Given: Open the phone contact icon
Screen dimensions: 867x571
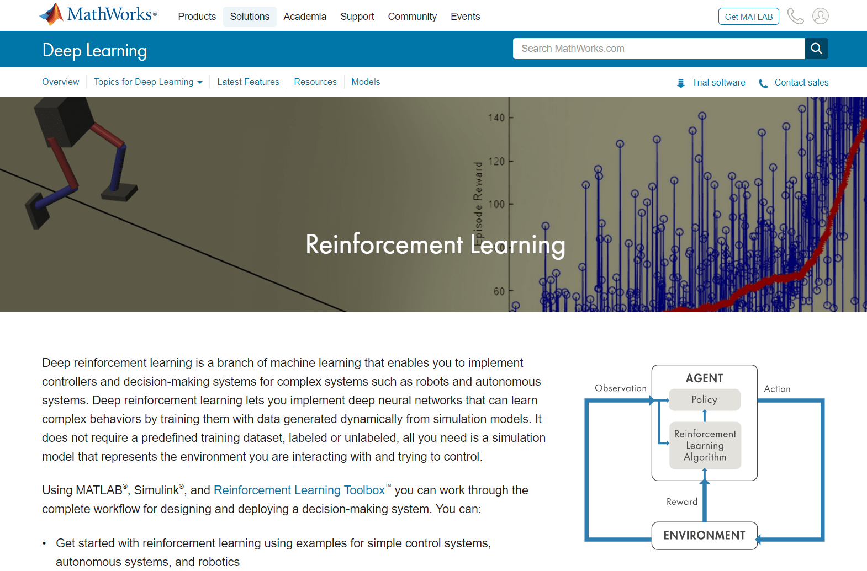Looking at the screenshot, I should [795, 16].
